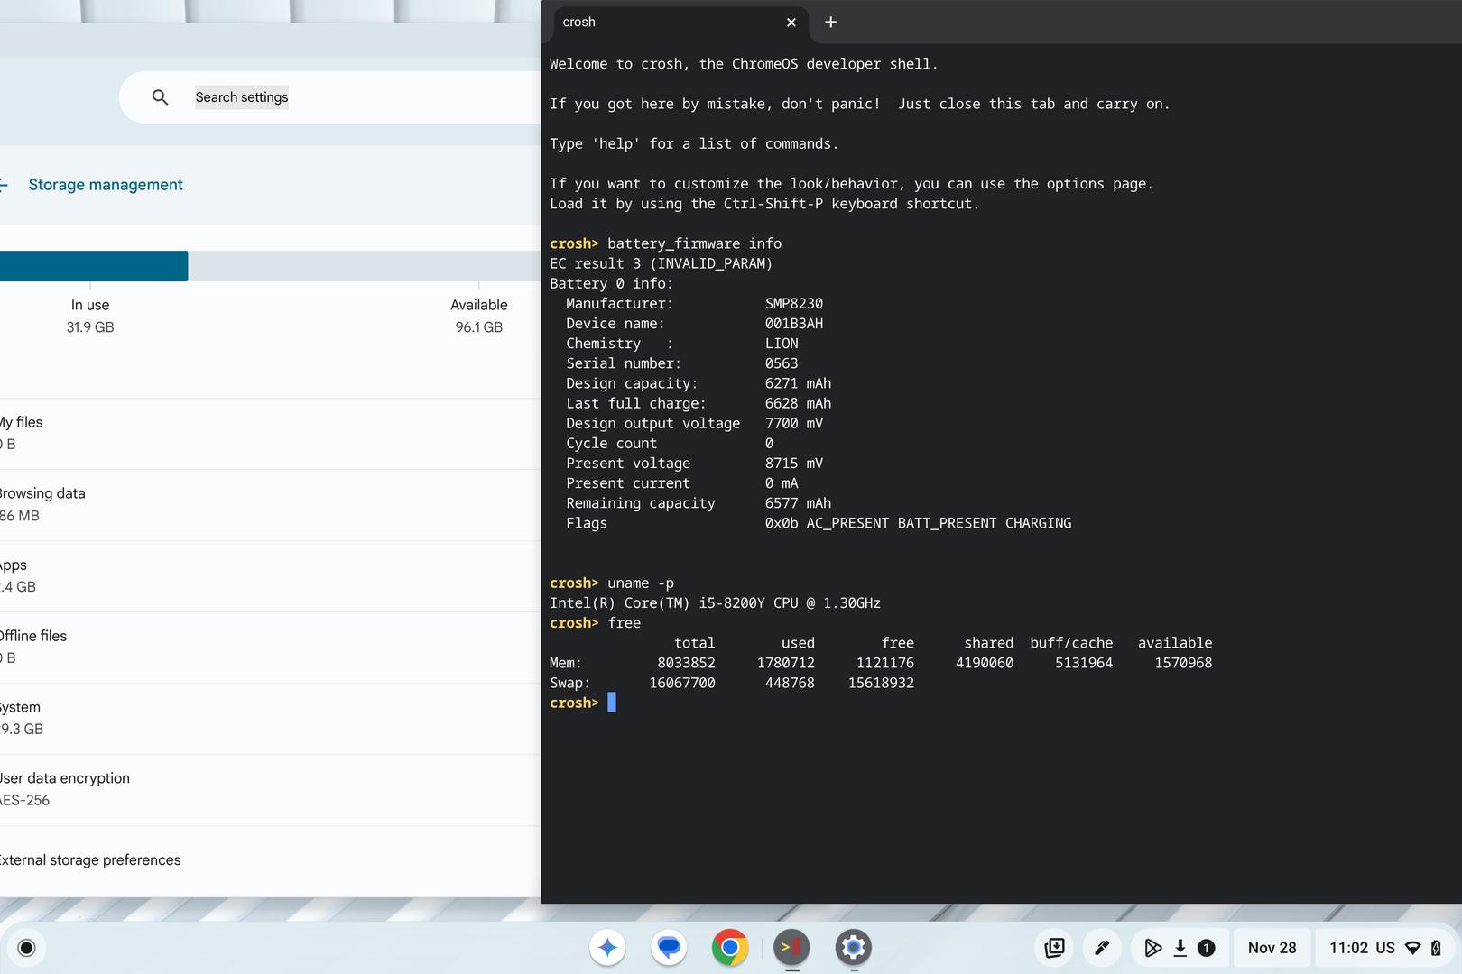Image resolution: width=1462 pixels, height=974 pixels.
Task: Click the Swap free value '15618932'
Action: [x=881, y=683]
